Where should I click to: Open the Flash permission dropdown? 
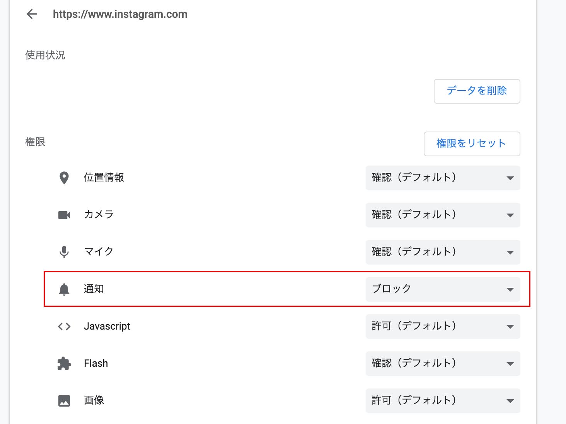pos(443,364)
